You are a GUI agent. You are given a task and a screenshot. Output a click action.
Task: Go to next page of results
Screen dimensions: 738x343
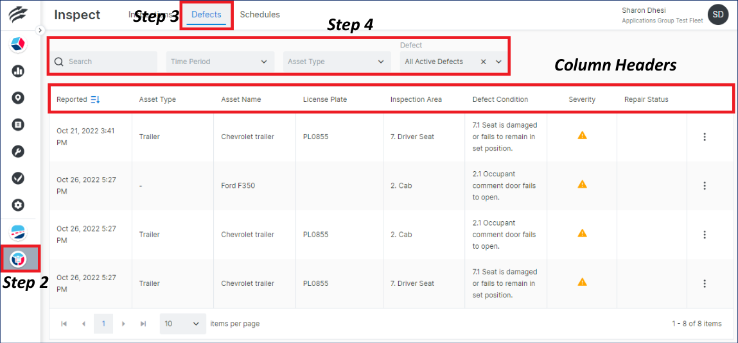click(123, 324)
